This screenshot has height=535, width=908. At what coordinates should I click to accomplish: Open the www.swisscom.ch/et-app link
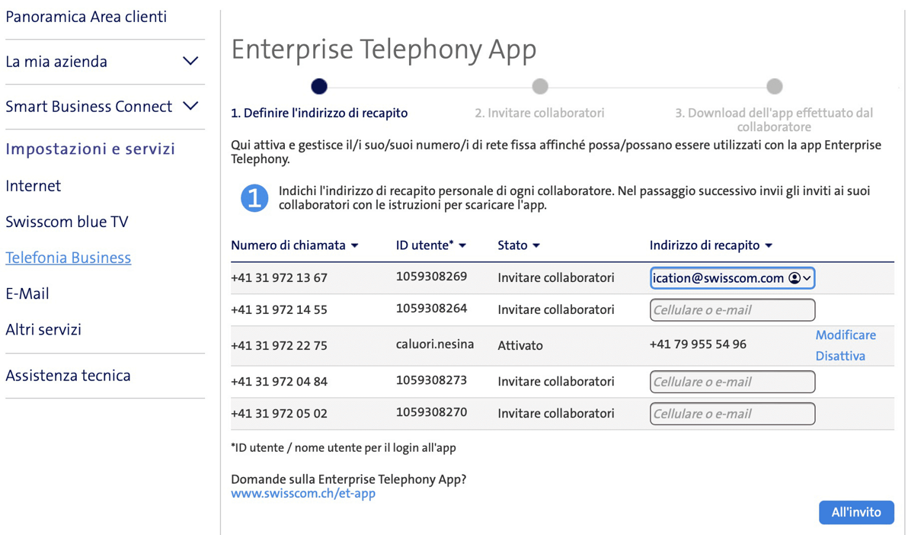(x=303, y=493)
